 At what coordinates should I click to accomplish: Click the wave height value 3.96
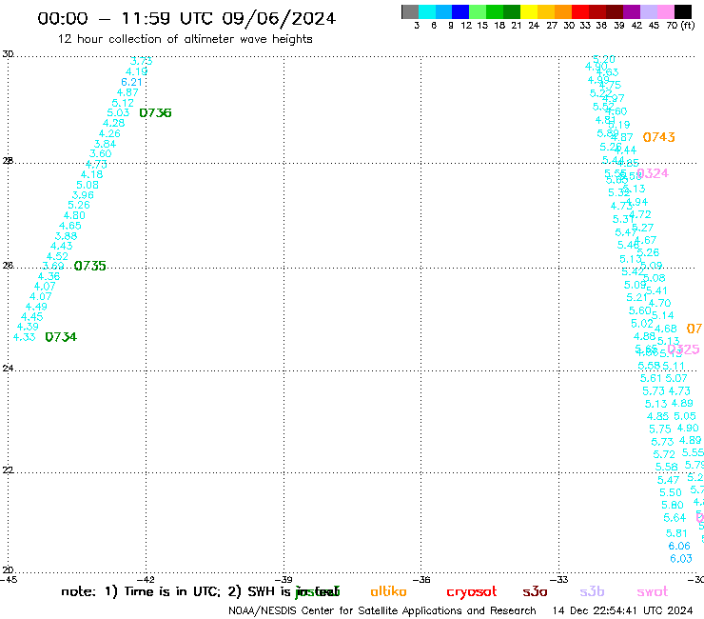click(x=83, y=195)
